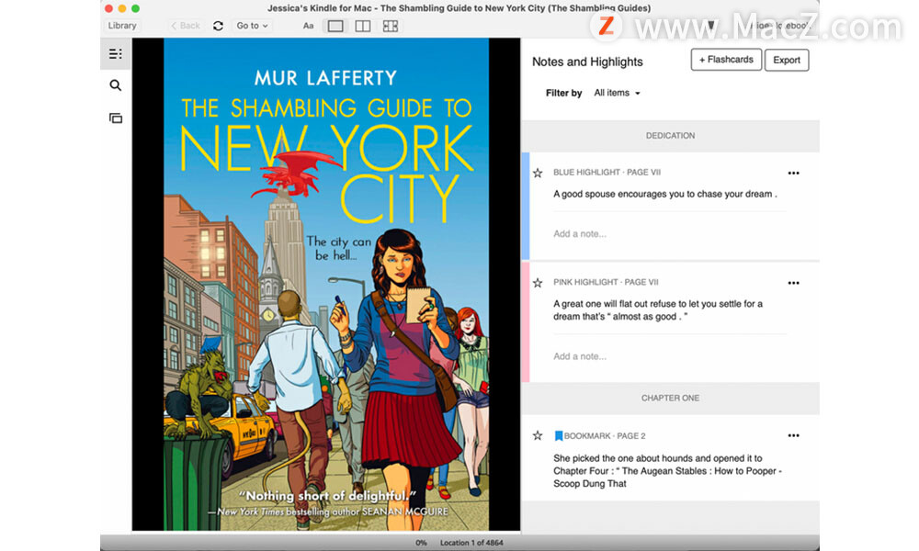Click the Filter by label

(563, 93)
